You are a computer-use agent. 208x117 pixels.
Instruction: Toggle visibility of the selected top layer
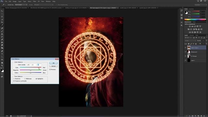pos(186,48)
